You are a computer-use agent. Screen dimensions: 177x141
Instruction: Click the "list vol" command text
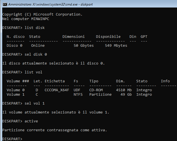(33, 72)
